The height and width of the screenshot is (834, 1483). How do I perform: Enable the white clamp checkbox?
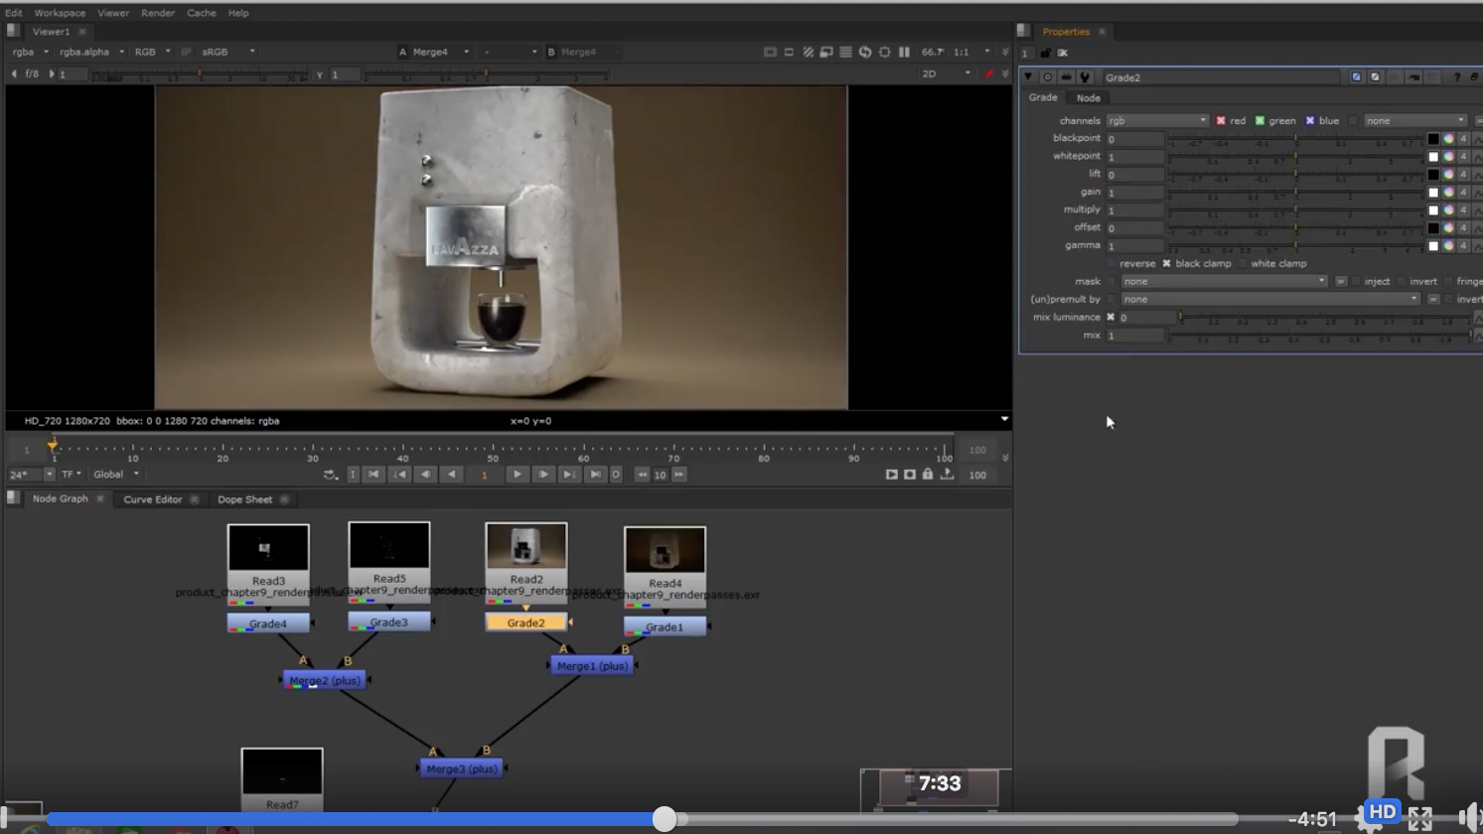point(1243,264)
